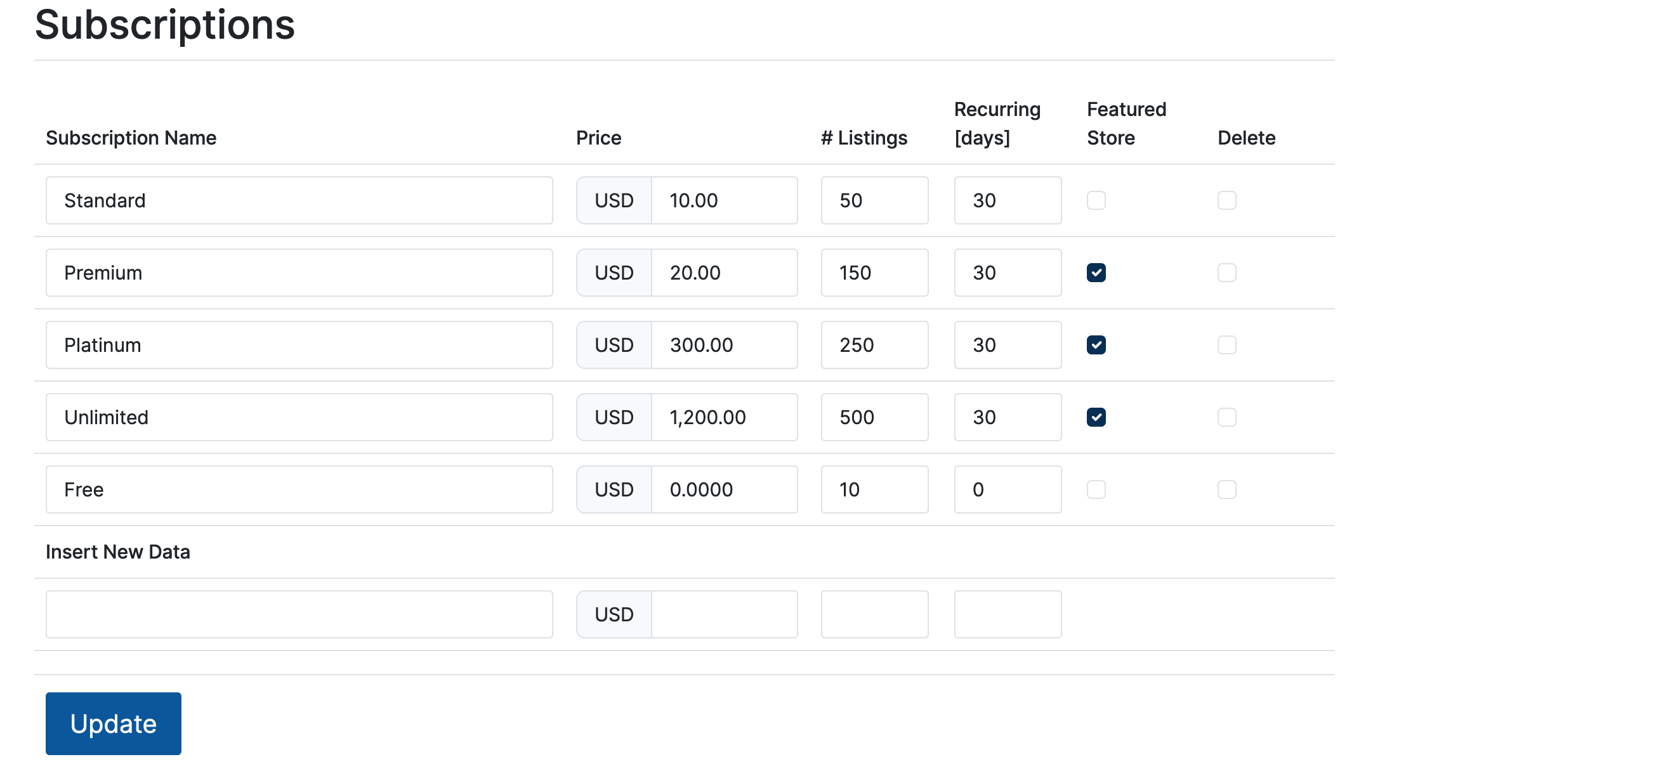Screen dimensions: 1675x764
Task: Focus the empty new price field
Action: pos(724,614)
